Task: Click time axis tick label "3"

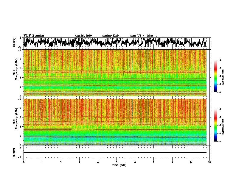Action: click(79, 162)
